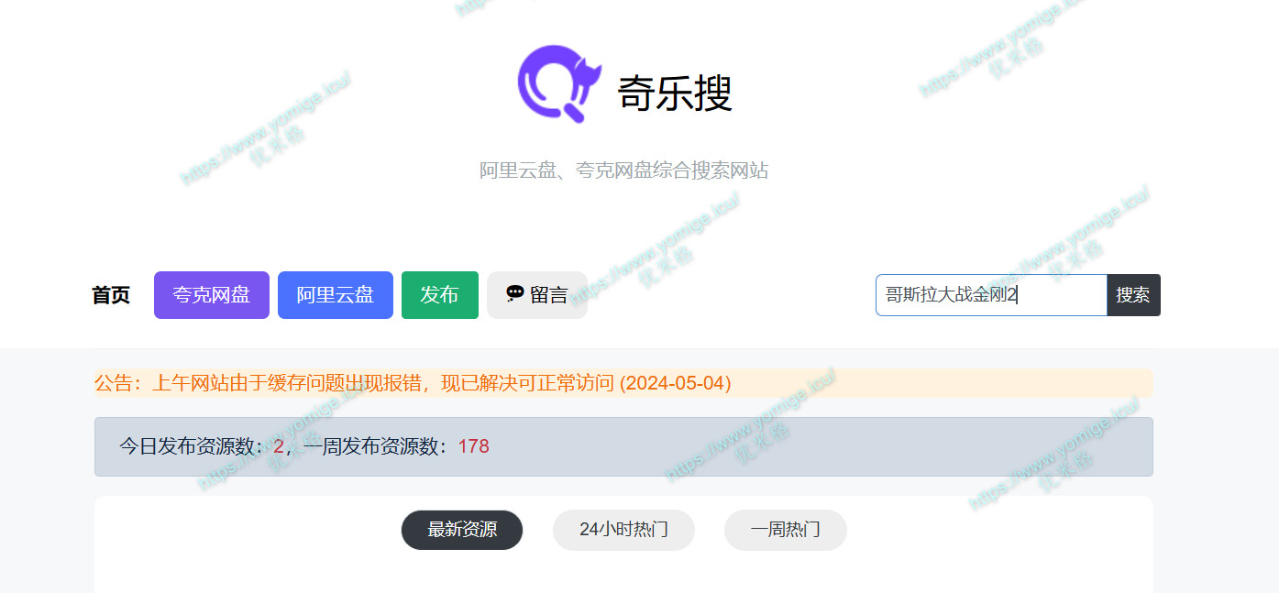Focus the search box containing 哥斯拉大战金刚2

point(990,295)
